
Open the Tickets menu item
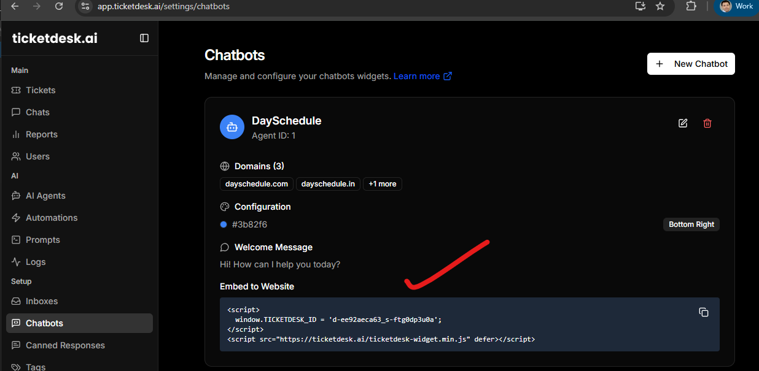pos(41,90)
